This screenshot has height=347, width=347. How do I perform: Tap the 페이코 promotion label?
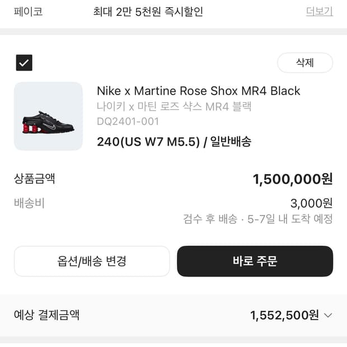click(x=28, y=11)
